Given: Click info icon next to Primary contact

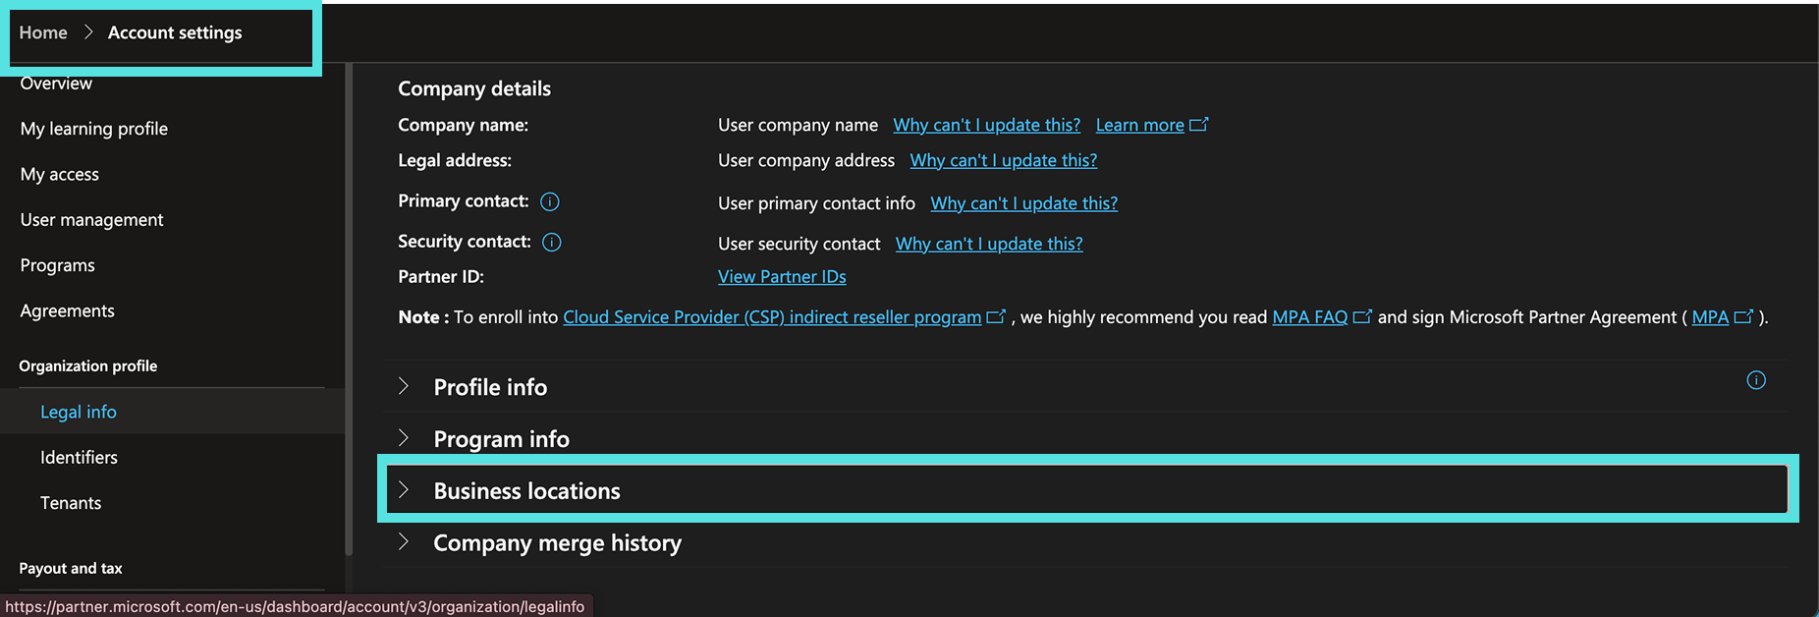Looking at the screenshot, I should tap(550, 201).
